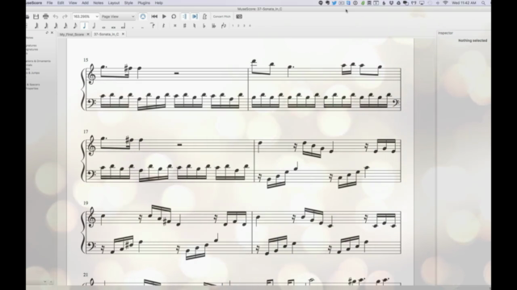Apply a flat accidental
The width and height of the screenshot is (517, 290).
(x=204, y=26)
